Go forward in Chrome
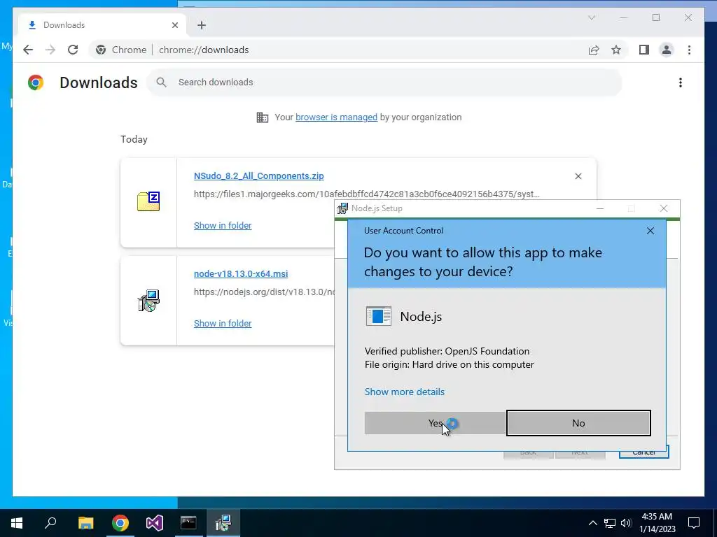The image size is (717, 537). coord(50,50)
